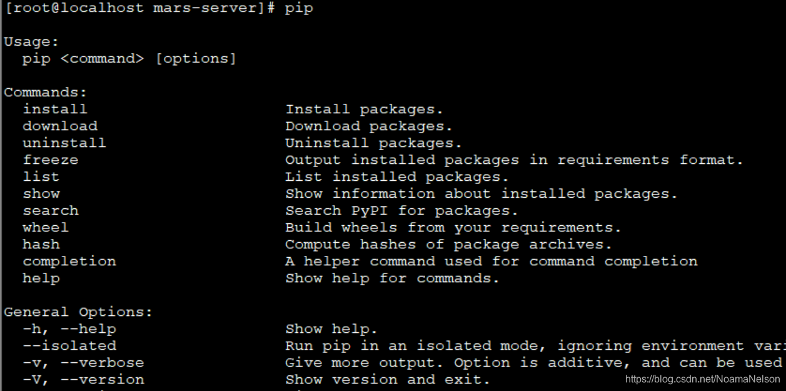The width and height of the screenshot is (786, 391).
Task: Click the 'pip' command typed at the prompt
Action: (x=298, y=9)
